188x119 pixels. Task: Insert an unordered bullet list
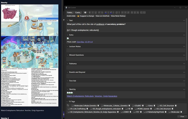pos(122,12)
